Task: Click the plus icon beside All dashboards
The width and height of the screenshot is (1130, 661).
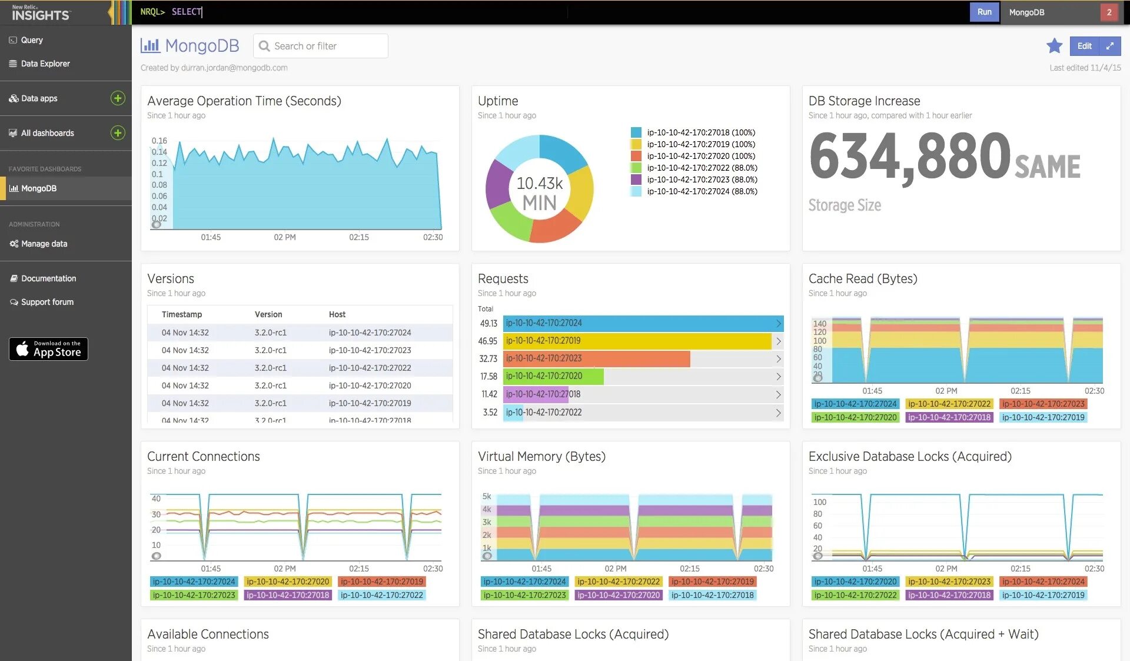Action: (x=118, y=133)
